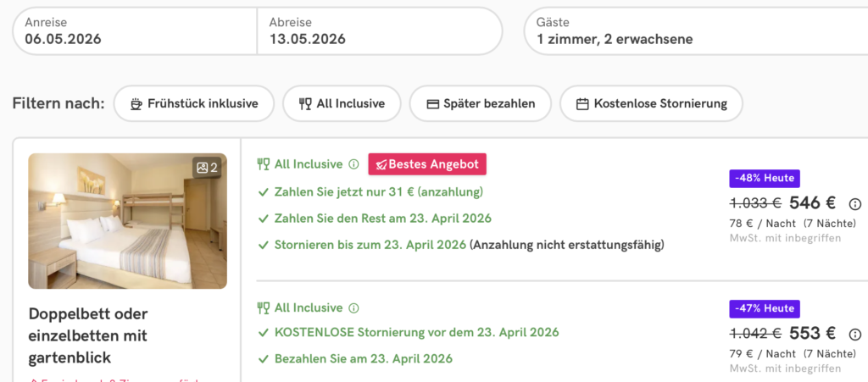Click the info icon beside second All Inclusive label

pyautogui.click(x=354, y=308)
